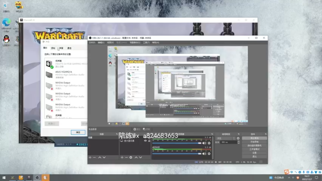Adjust the second mixer channel volume slider
Screen dimensions: 322x181
click(x=177, y=154)
